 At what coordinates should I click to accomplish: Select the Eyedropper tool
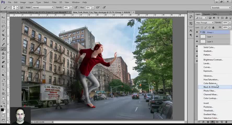(x=3, y=40)
